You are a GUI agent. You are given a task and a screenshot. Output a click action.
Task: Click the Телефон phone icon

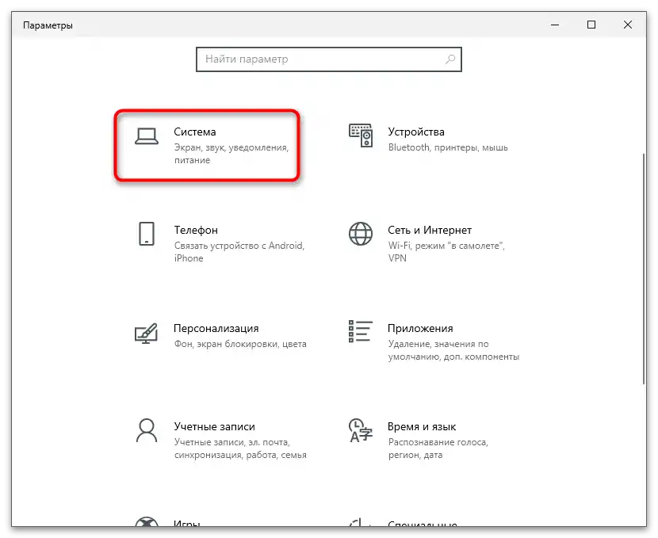147,234
